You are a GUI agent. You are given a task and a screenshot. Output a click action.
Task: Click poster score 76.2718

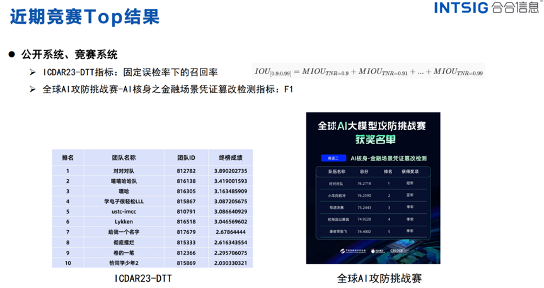click(x=364, y=183)
